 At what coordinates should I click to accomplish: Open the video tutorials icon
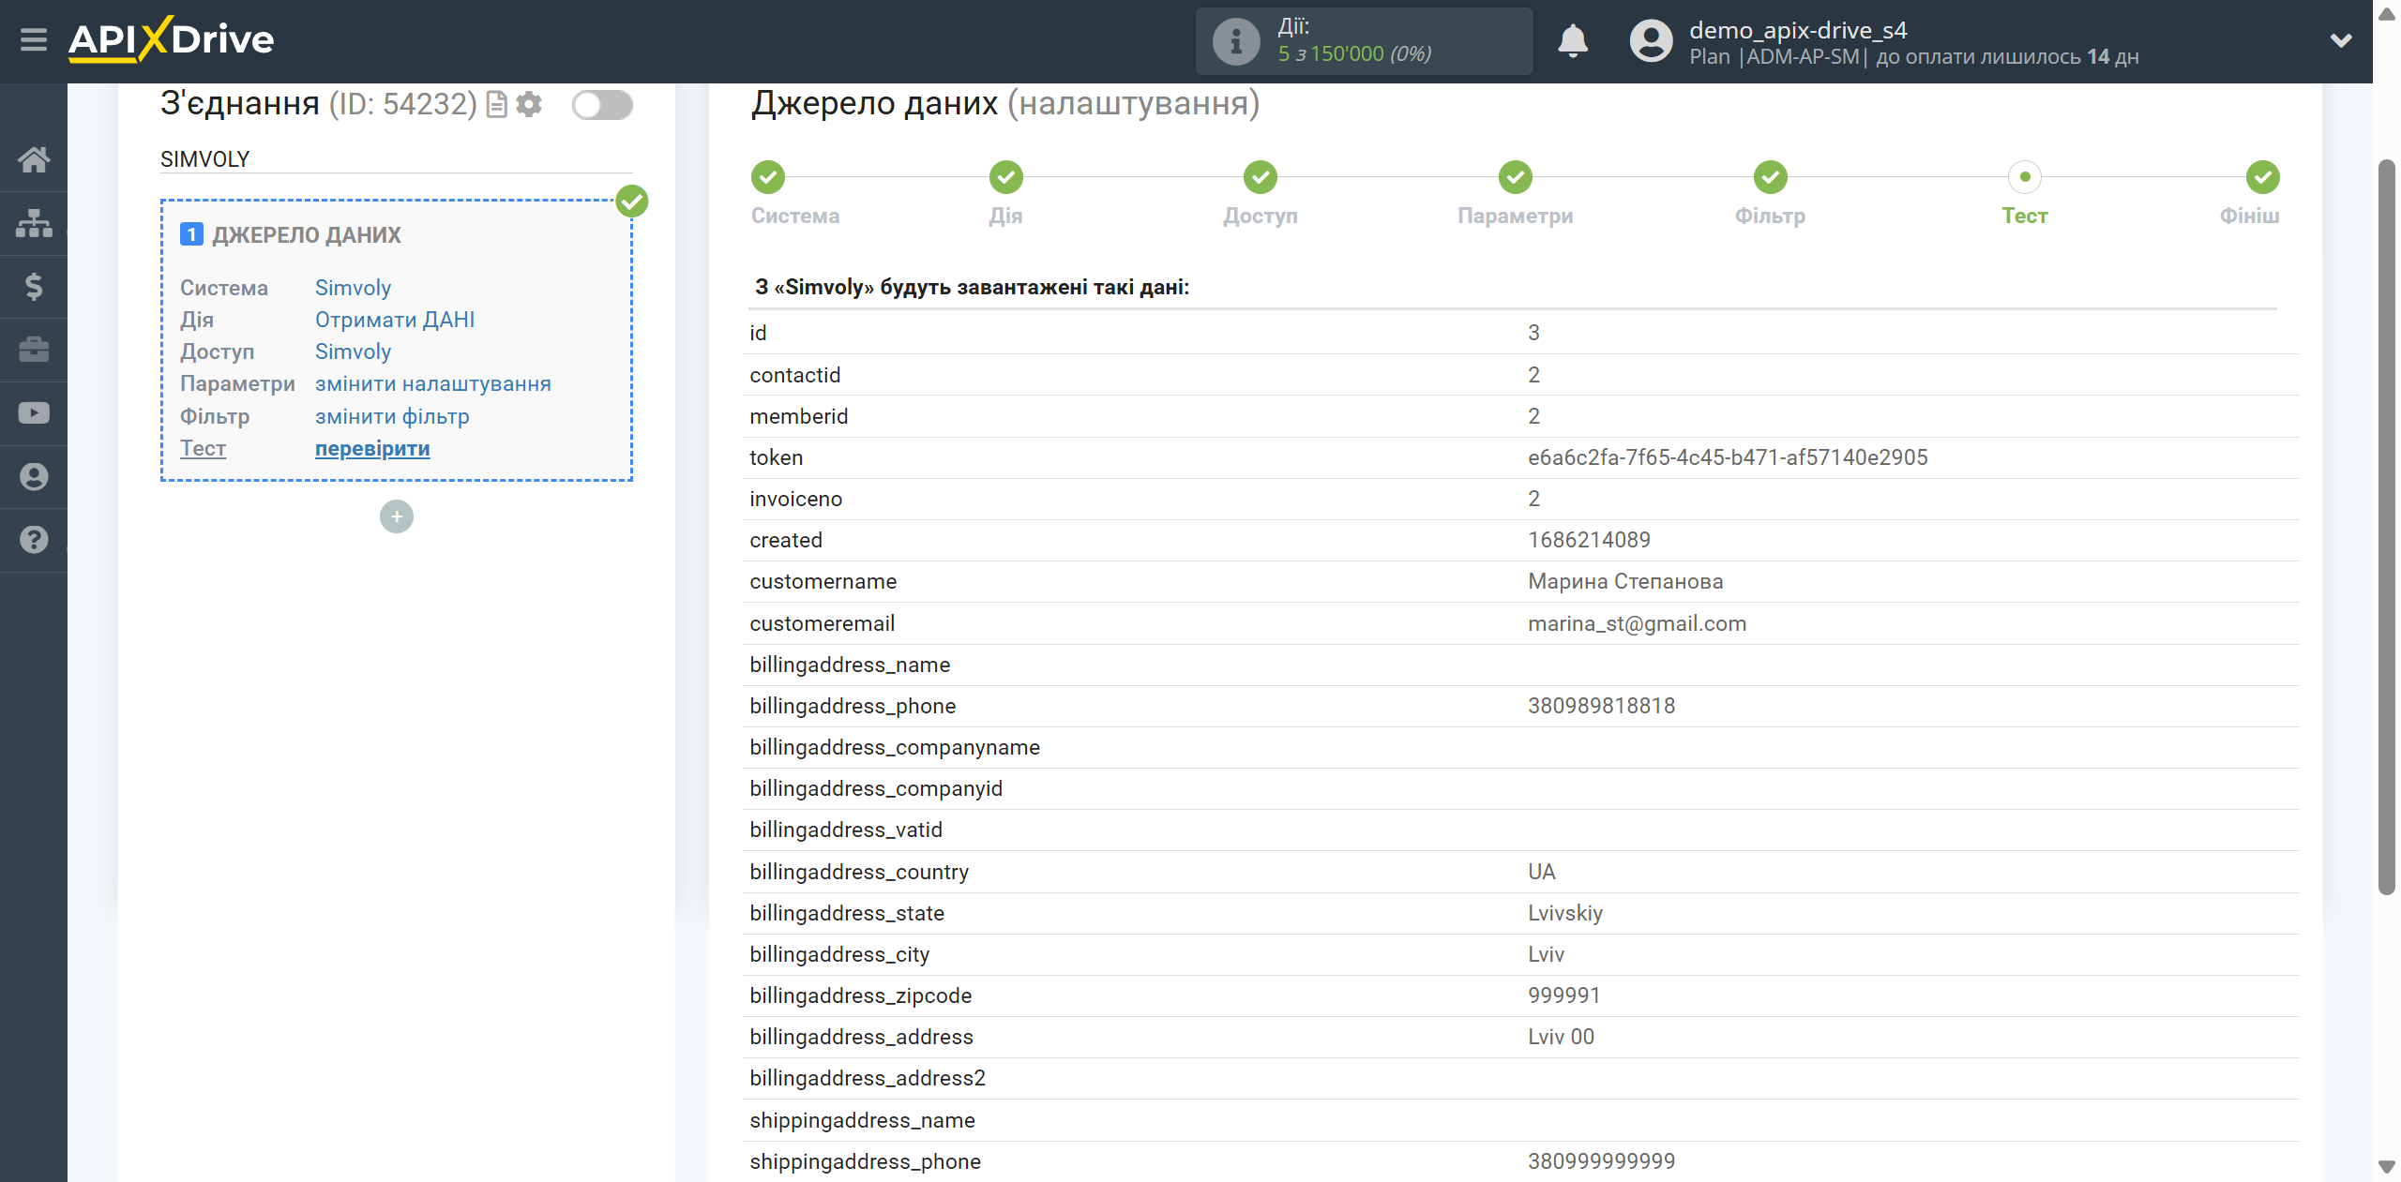point(34,413)
